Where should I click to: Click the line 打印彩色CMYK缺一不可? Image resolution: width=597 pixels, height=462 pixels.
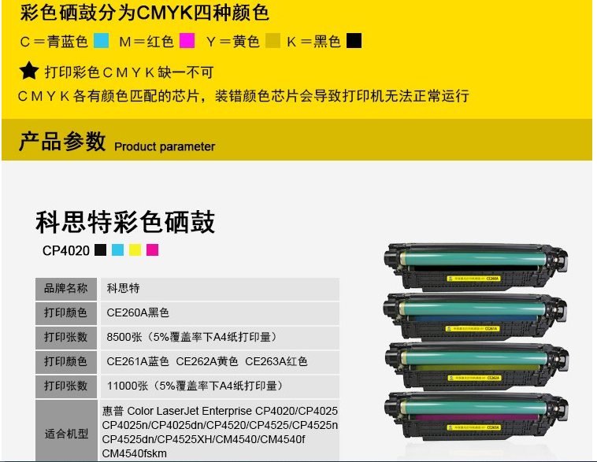point(129,72)
